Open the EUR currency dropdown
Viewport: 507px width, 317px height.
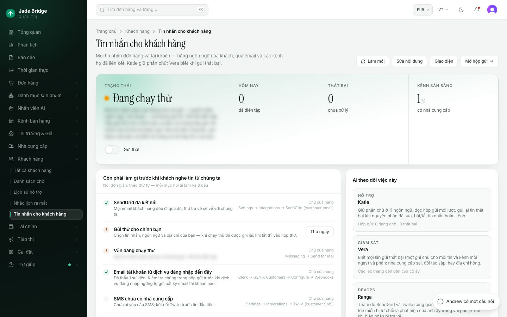423,10
